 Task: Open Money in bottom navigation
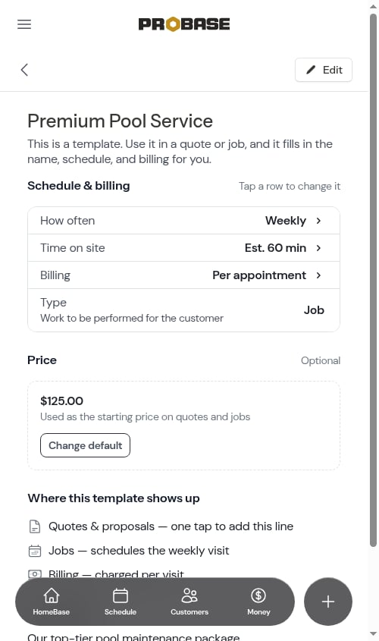258,602
